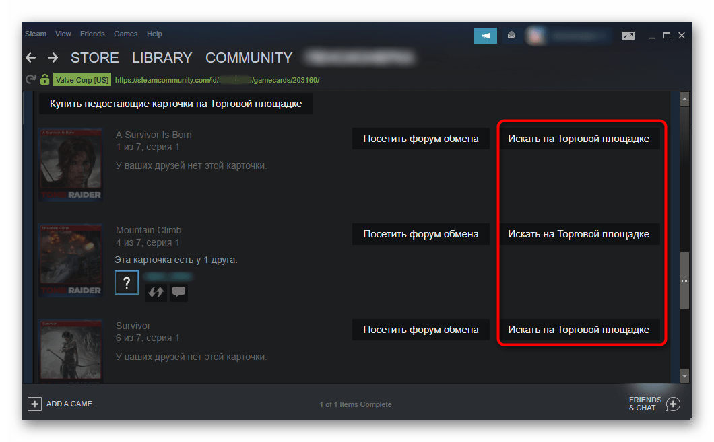Click the A Survivor Is Born title

(154, 135)
